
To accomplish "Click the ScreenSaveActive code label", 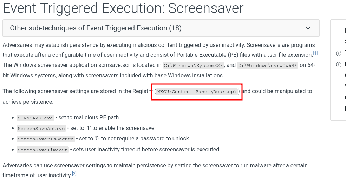I will point(41,129).
